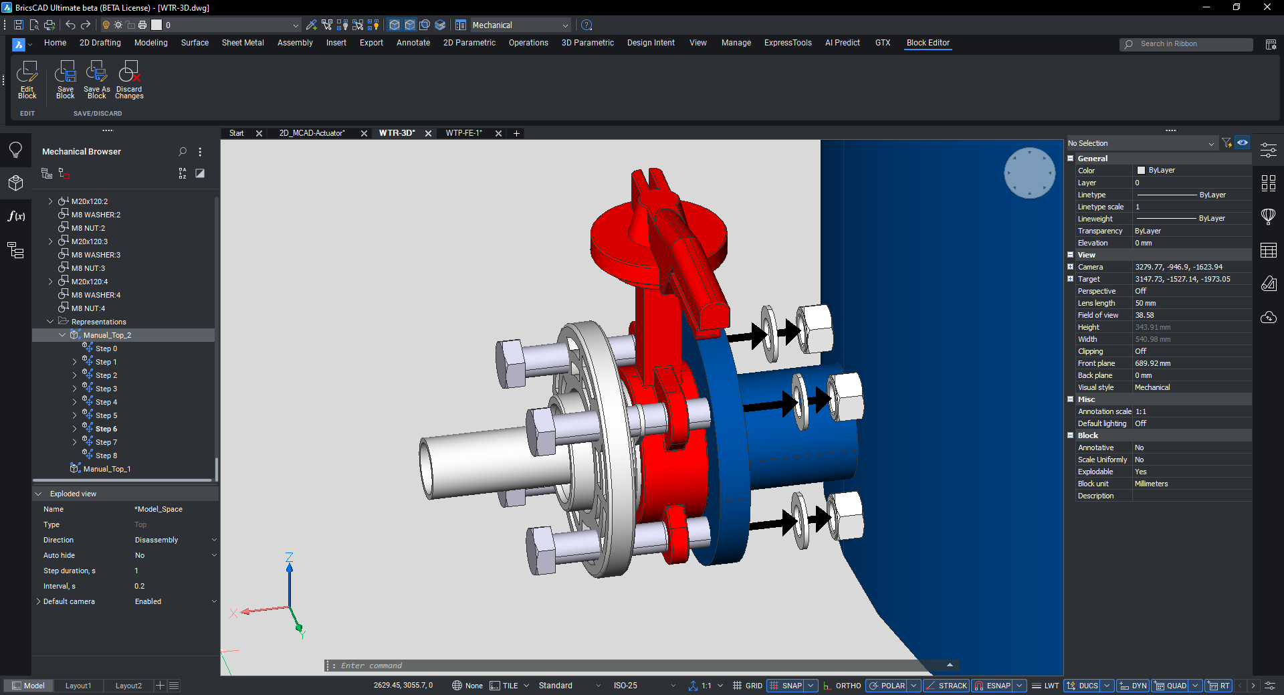Image resolution: width=1284 pixels, height=695 pixels.
Task: Open the Structure tree panel icon
Action: tap(15, 250)
